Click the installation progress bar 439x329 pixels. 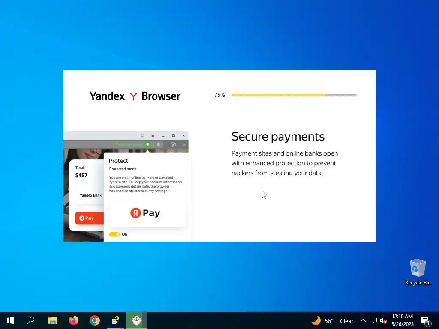tap(294, 95)
